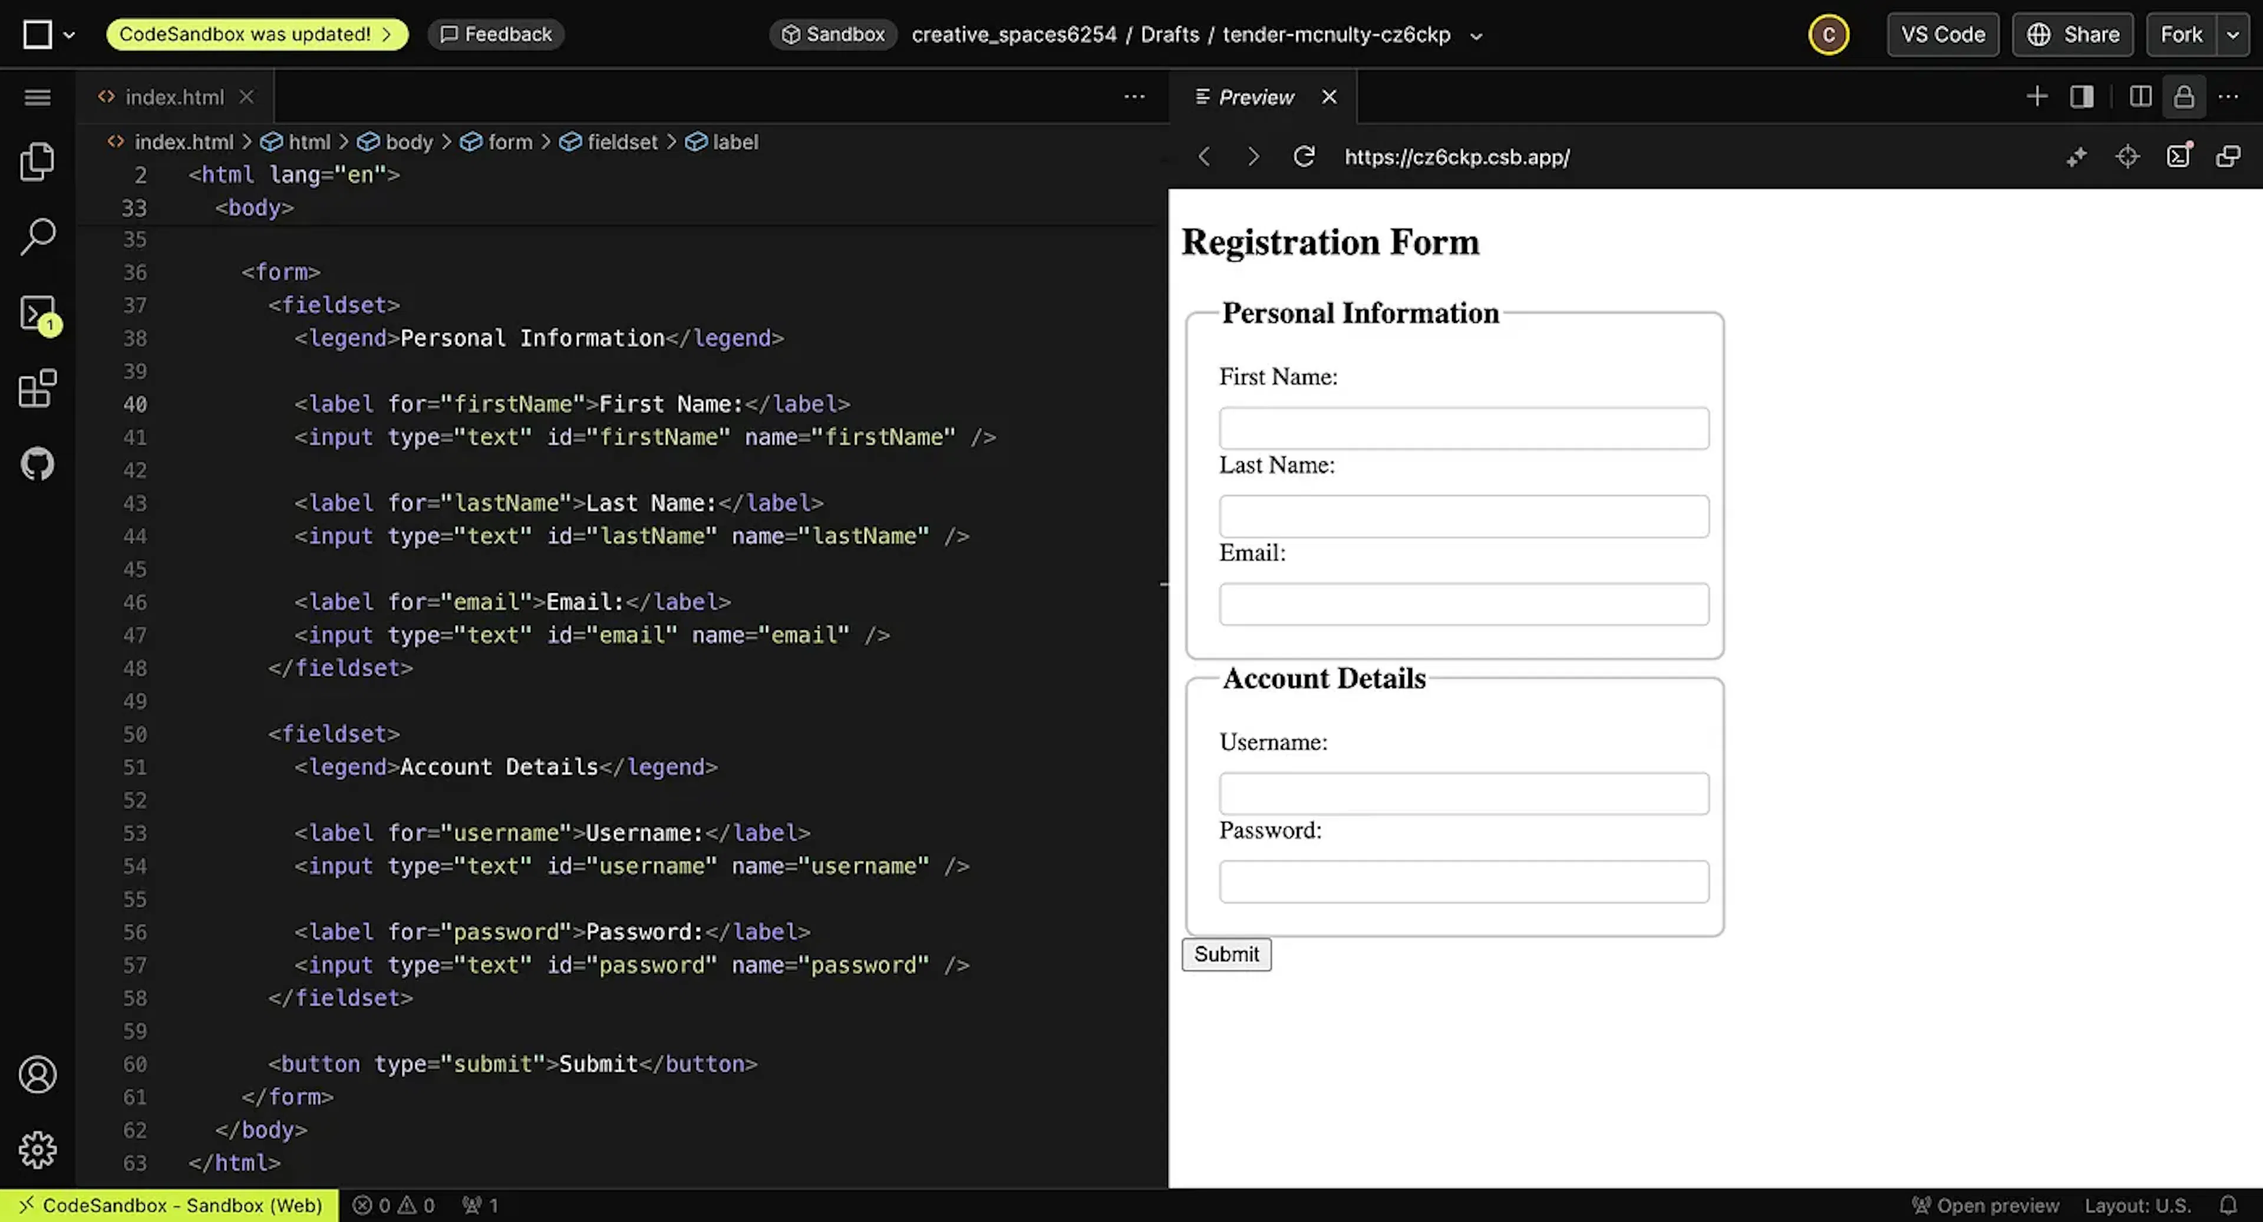
Task: Open the Manage gear icon
Action: (37, 1150)
